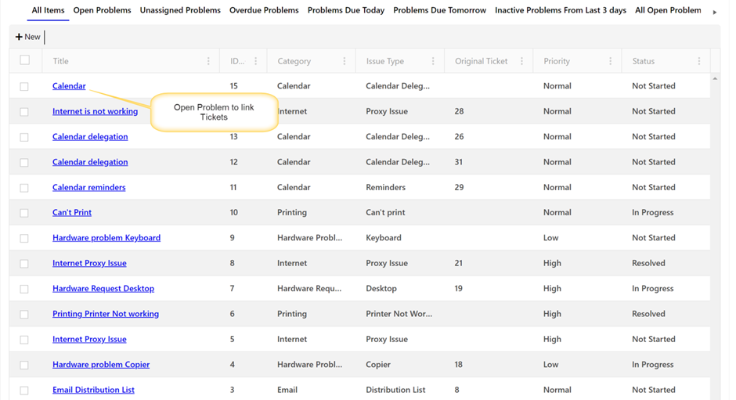
Task: Open the Issue Type column options menu
Action: [433, 61]
